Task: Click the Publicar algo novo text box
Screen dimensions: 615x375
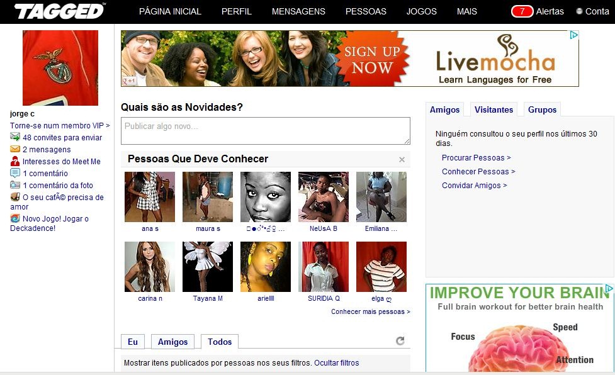Action: pos(266,131)
